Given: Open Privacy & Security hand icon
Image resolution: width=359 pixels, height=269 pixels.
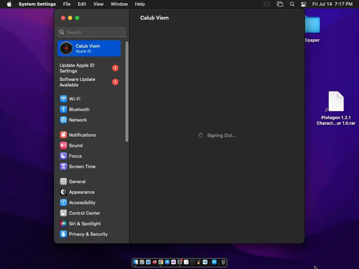Looking at the screenshot, I should (63, 234).
